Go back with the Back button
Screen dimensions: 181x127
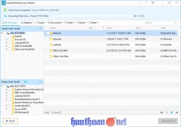pyautogui.click(x=10, y=121)
